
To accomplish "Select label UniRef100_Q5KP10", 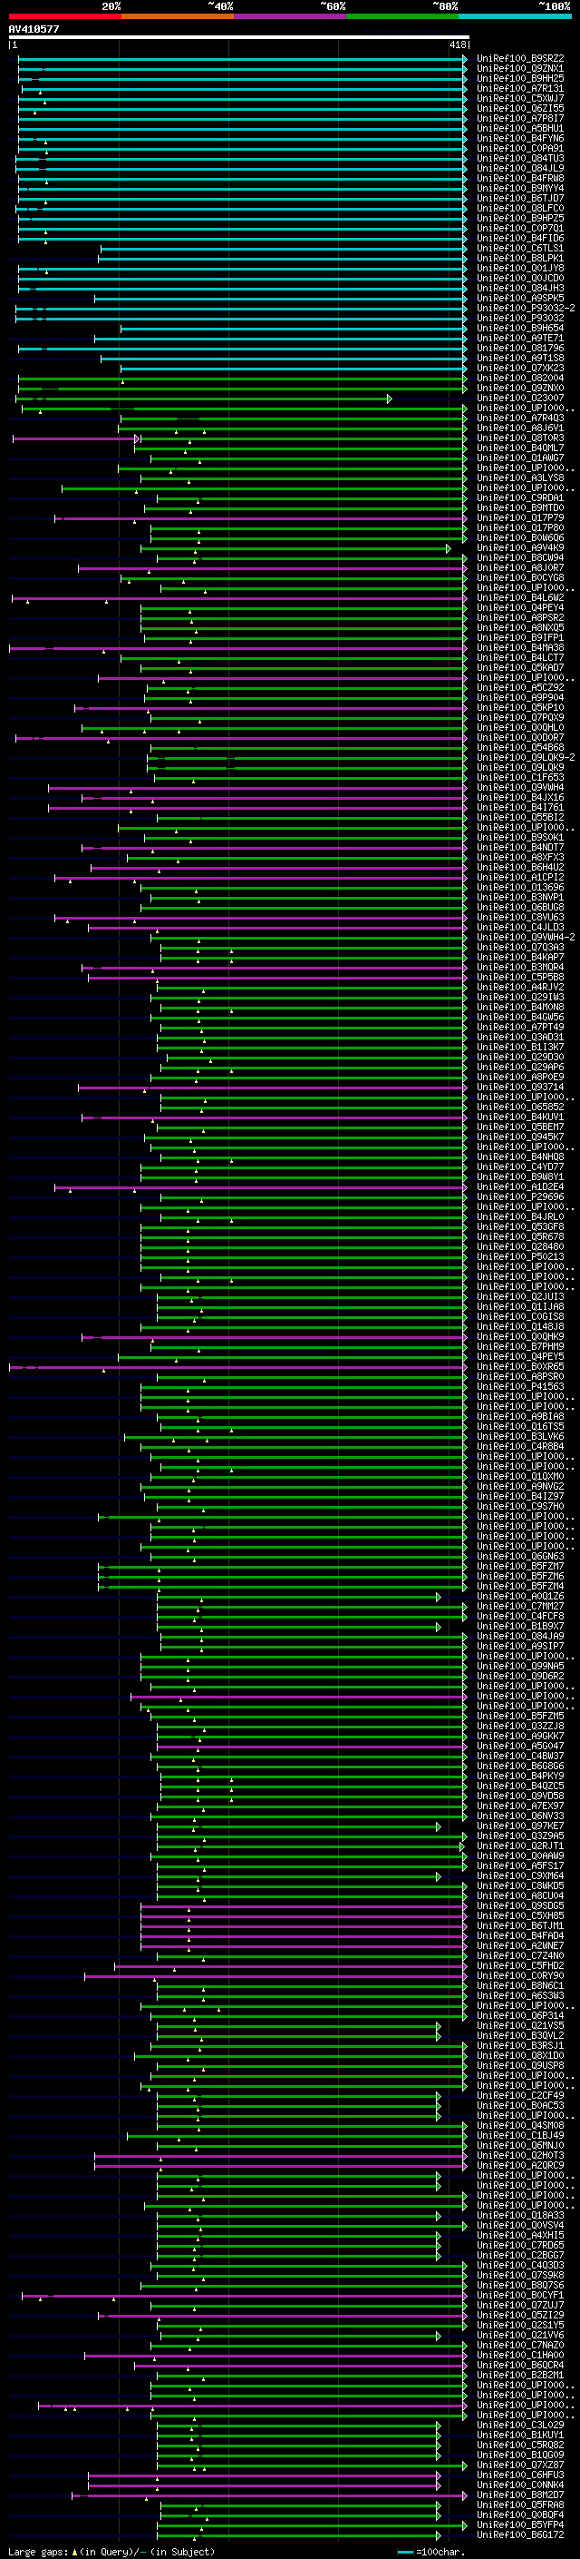I will (x=520, y=707).
